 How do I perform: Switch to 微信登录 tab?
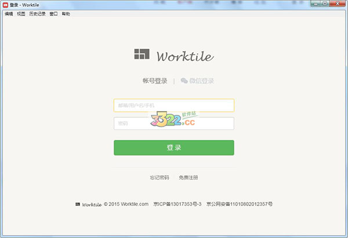click(201, 81)
